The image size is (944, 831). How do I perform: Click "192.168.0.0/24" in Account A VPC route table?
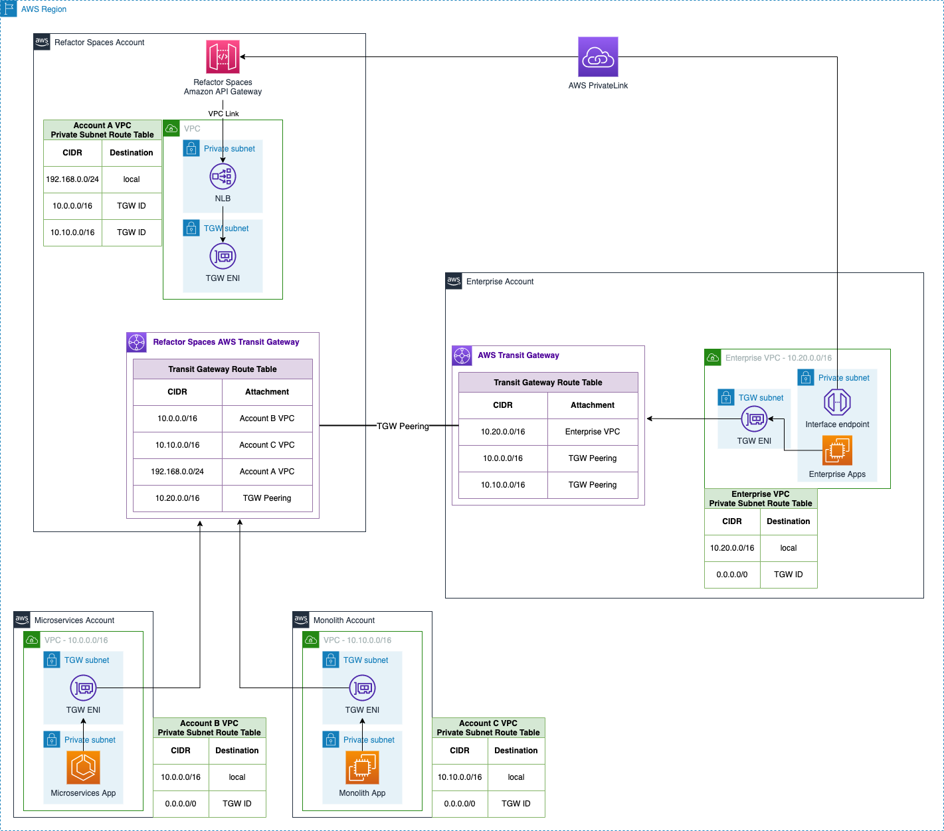tap(72, 179)
